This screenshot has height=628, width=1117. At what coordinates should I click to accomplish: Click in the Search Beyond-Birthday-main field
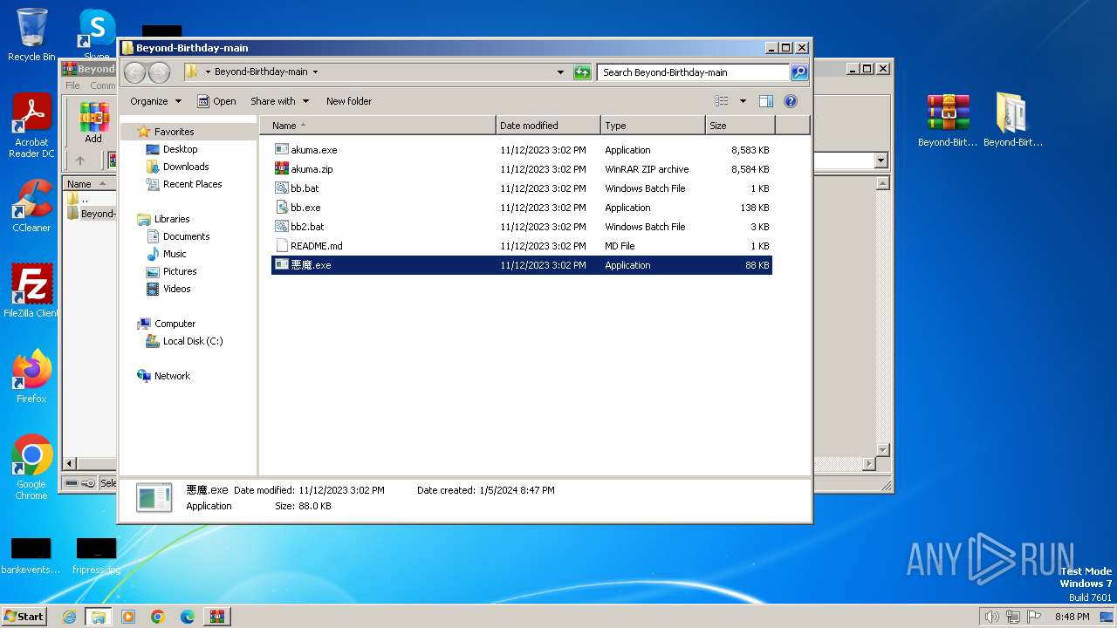694,72
